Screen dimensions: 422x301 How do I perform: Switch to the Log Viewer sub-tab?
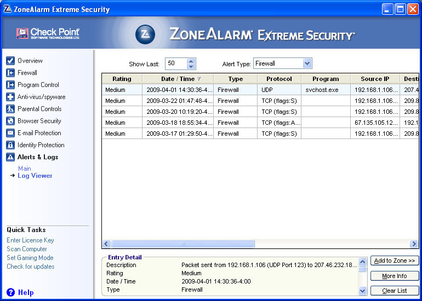[35, 176]
